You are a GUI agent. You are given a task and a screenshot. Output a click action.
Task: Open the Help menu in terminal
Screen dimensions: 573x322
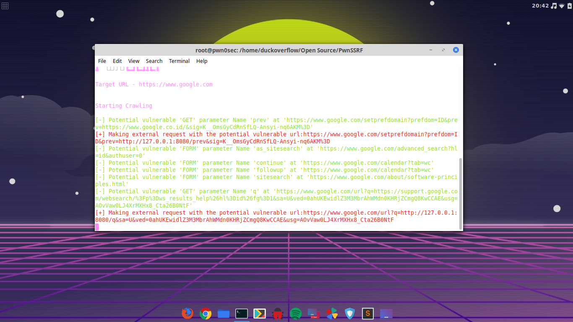point(202,61)
